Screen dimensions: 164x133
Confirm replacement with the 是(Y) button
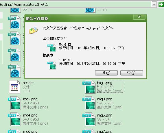coord(106,73)
